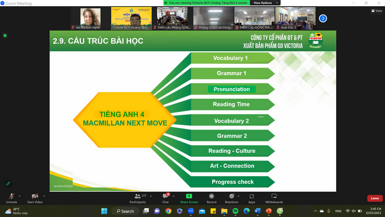Show hidden system tray icons
The image size is (385, 217).
pos(316,211)
